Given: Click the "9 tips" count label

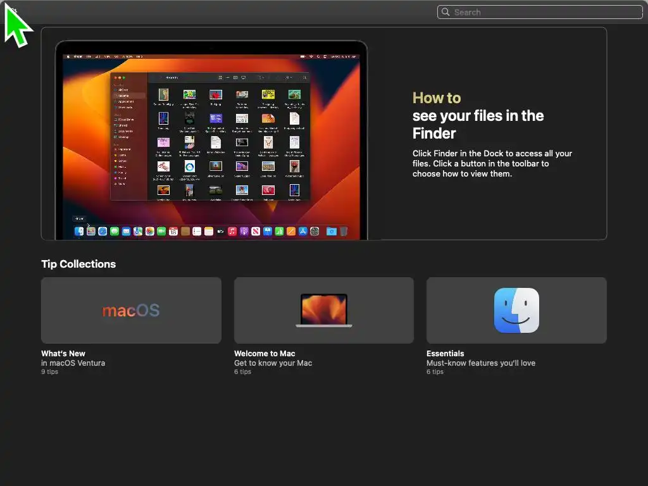Looking at the screenshot, I should pyautogui.click(x=49, y=371).
